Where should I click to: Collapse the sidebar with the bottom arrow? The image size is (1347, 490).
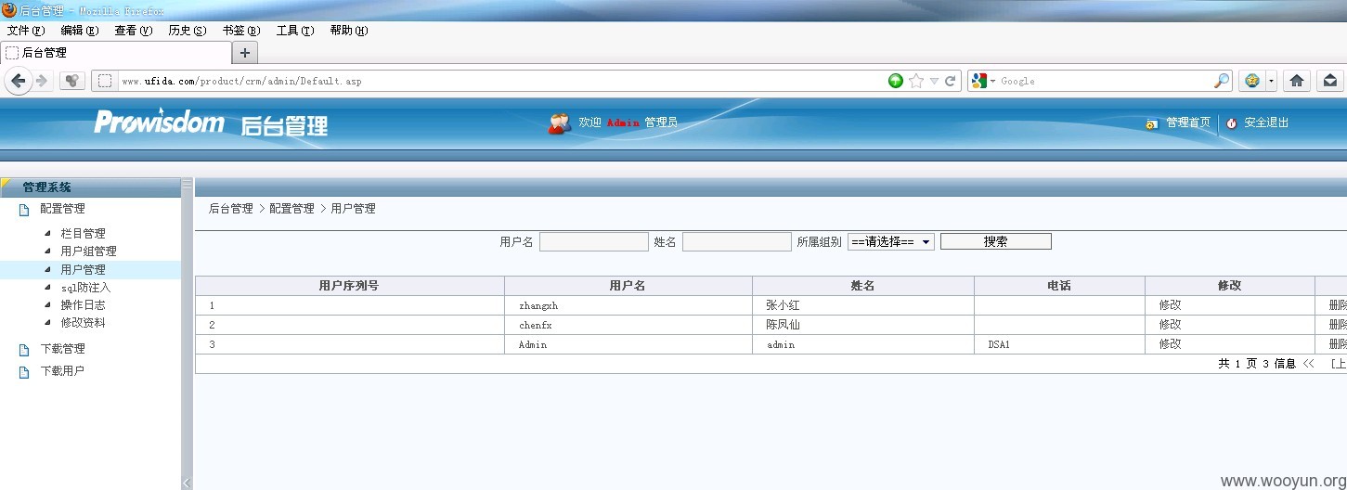[187, 483]
